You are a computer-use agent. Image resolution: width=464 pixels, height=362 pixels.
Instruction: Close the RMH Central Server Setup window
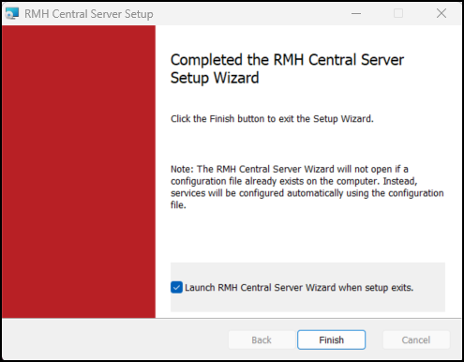tap(442, 13)
